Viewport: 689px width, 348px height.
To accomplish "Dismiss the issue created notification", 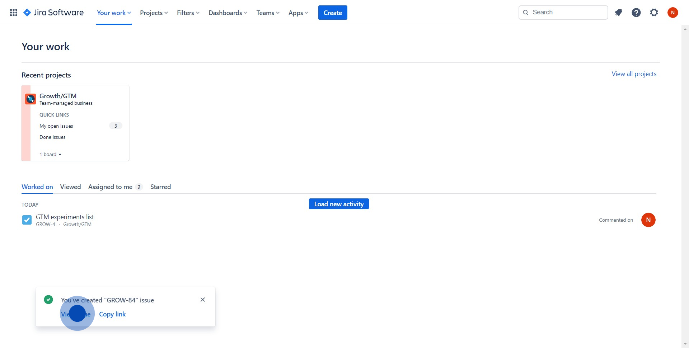I will pos(203,300).
